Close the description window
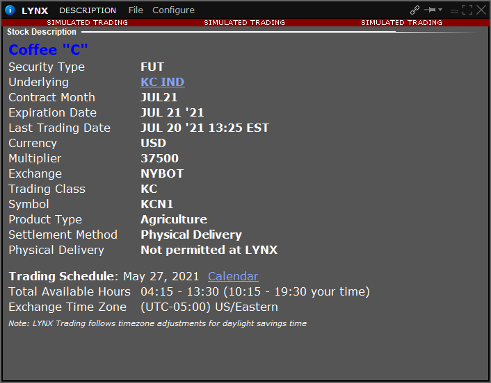This screenshot has height=383, width=491. 481,10
